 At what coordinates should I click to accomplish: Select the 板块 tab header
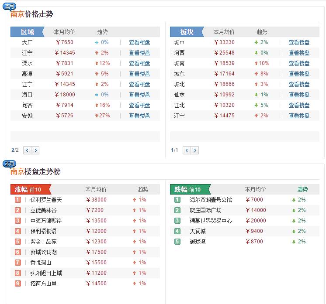click(187, 32)
